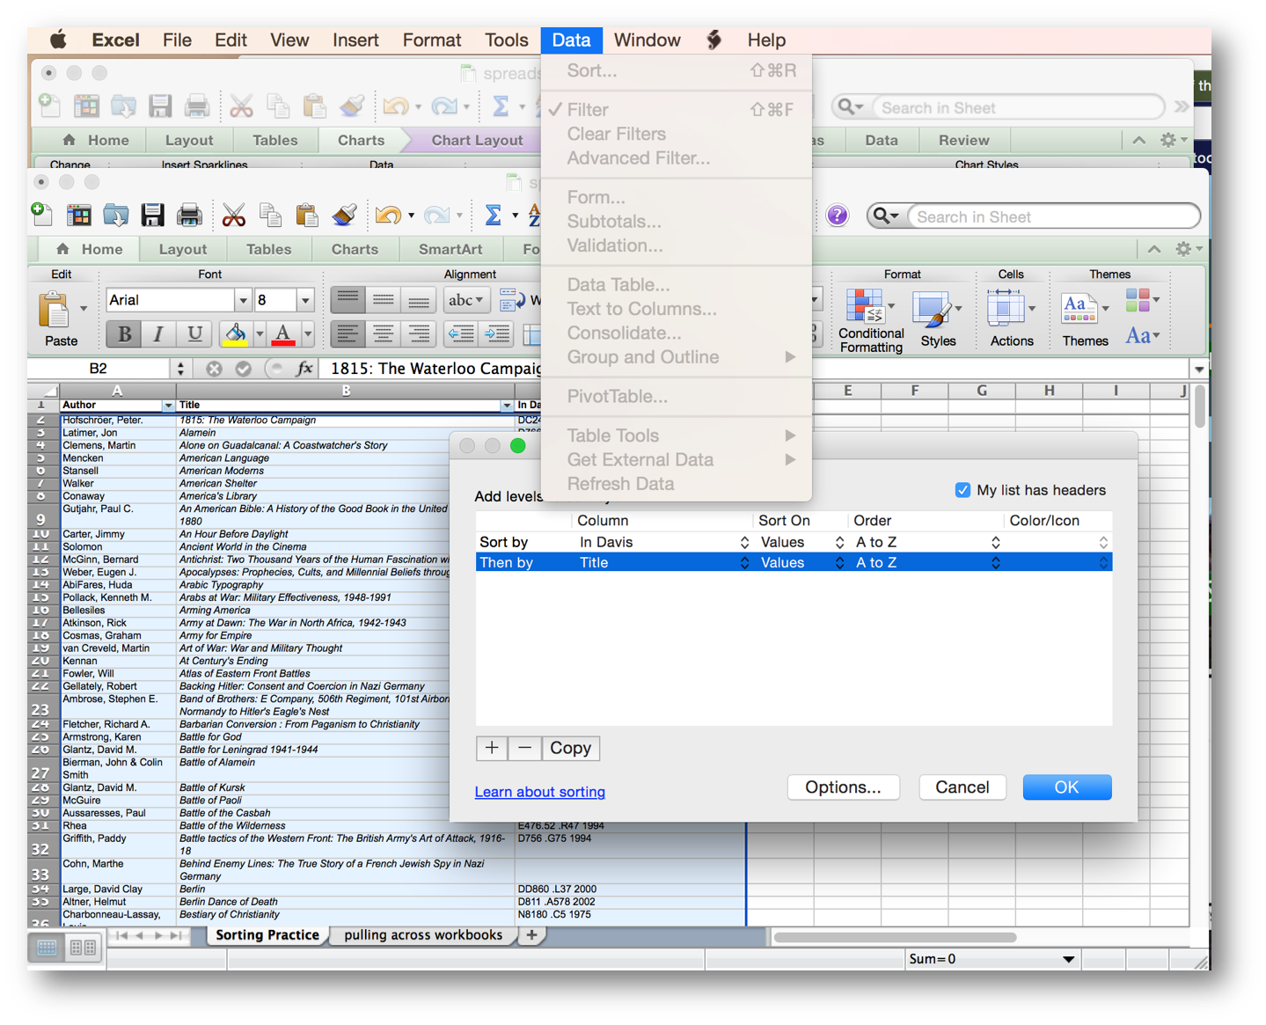The image size is (1266, 1025).
Task: Toggle underline formatting in the Font group
Action: 194,334
